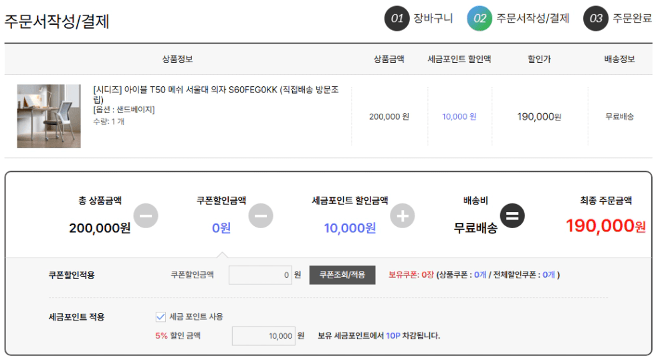
Task: Click the first gray minus circle icon
Action: point(146,216)
